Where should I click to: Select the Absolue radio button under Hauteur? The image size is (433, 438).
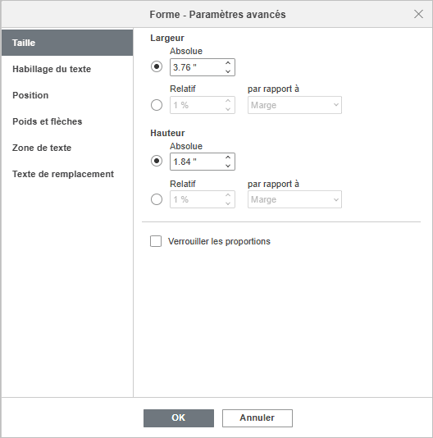157,162
